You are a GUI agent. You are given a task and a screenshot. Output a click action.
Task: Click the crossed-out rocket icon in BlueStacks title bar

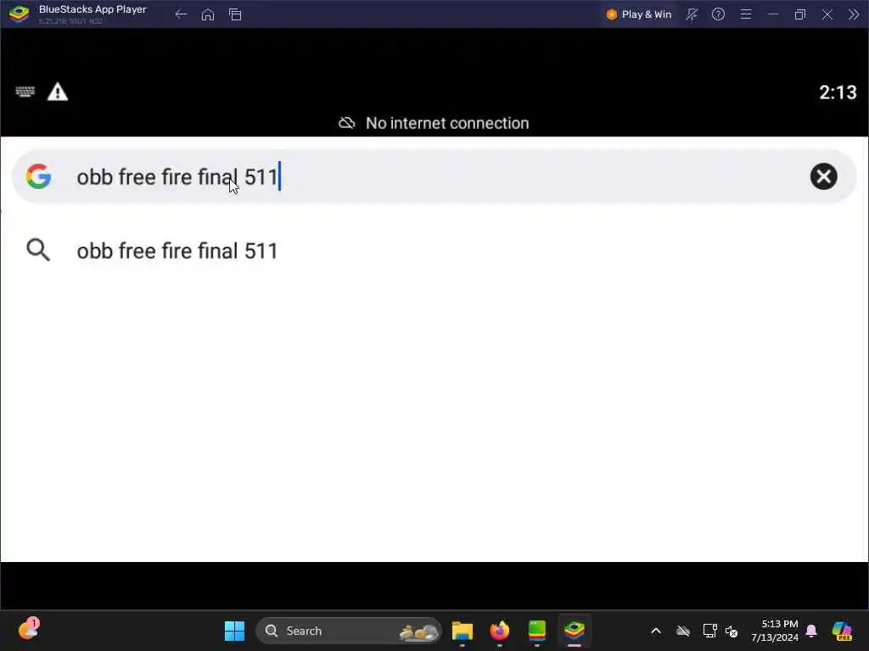691,14
